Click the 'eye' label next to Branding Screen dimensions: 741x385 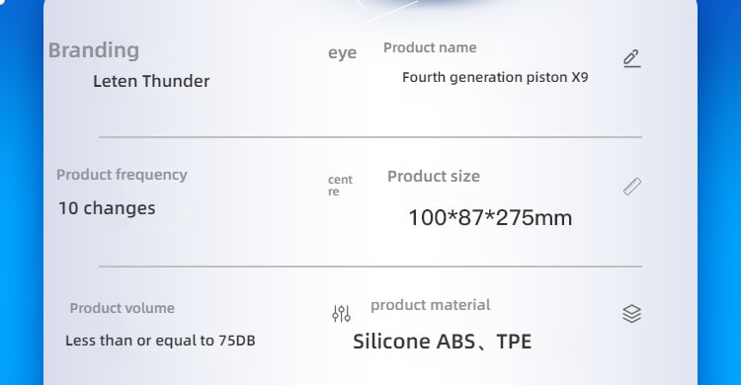point(342,53)
